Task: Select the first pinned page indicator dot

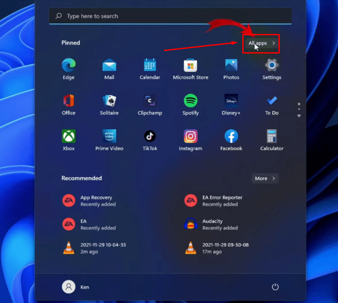Action: pos(299,104)
